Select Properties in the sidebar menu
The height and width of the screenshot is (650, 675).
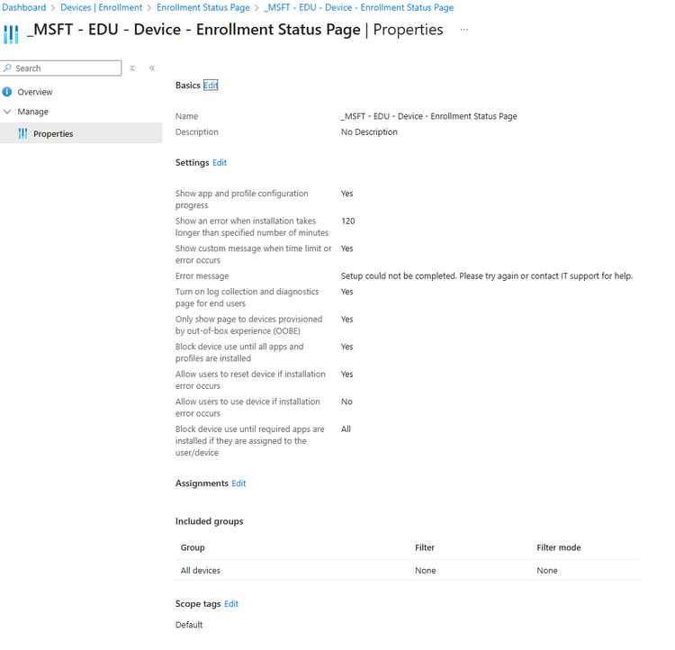coord(81,133)
